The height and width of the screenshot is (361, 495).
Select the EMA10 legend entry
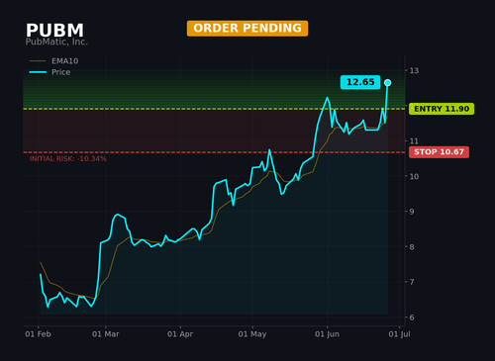pyautogui.click(x=53, y=61)
